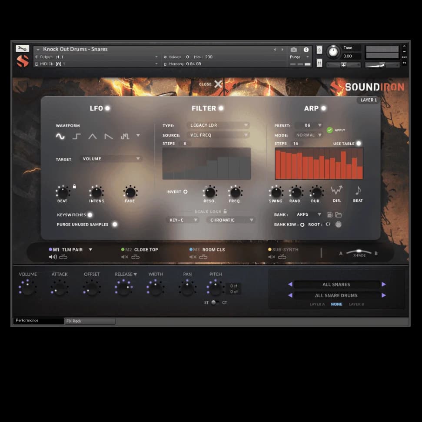Toggle the filter INVERT radio button
422x422 pixels.
pyautogui.click(x=186, y=191)
